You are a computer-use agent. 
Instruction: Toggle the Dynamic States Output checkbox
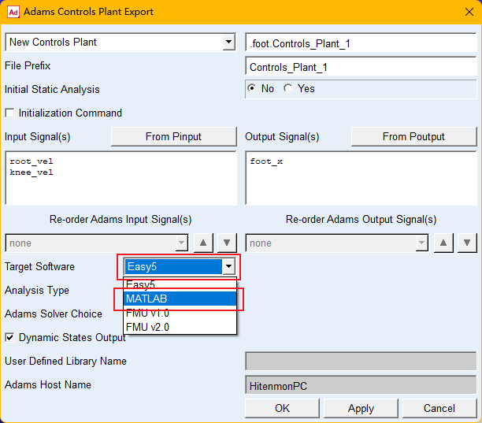pyautogui.click(x=10, y=338)
